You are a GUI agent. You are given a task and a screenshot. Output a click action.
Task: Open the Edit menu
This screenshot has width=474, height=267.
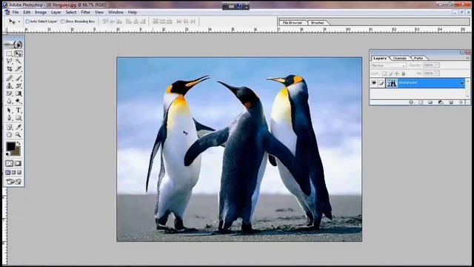tap(27, 12)
